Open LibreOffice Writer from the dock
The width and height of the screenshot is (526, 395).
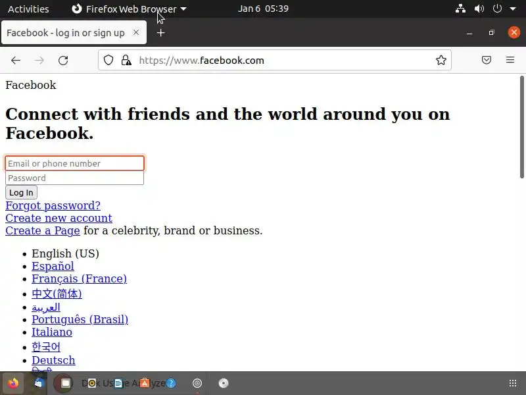click(x=118, y=383)
